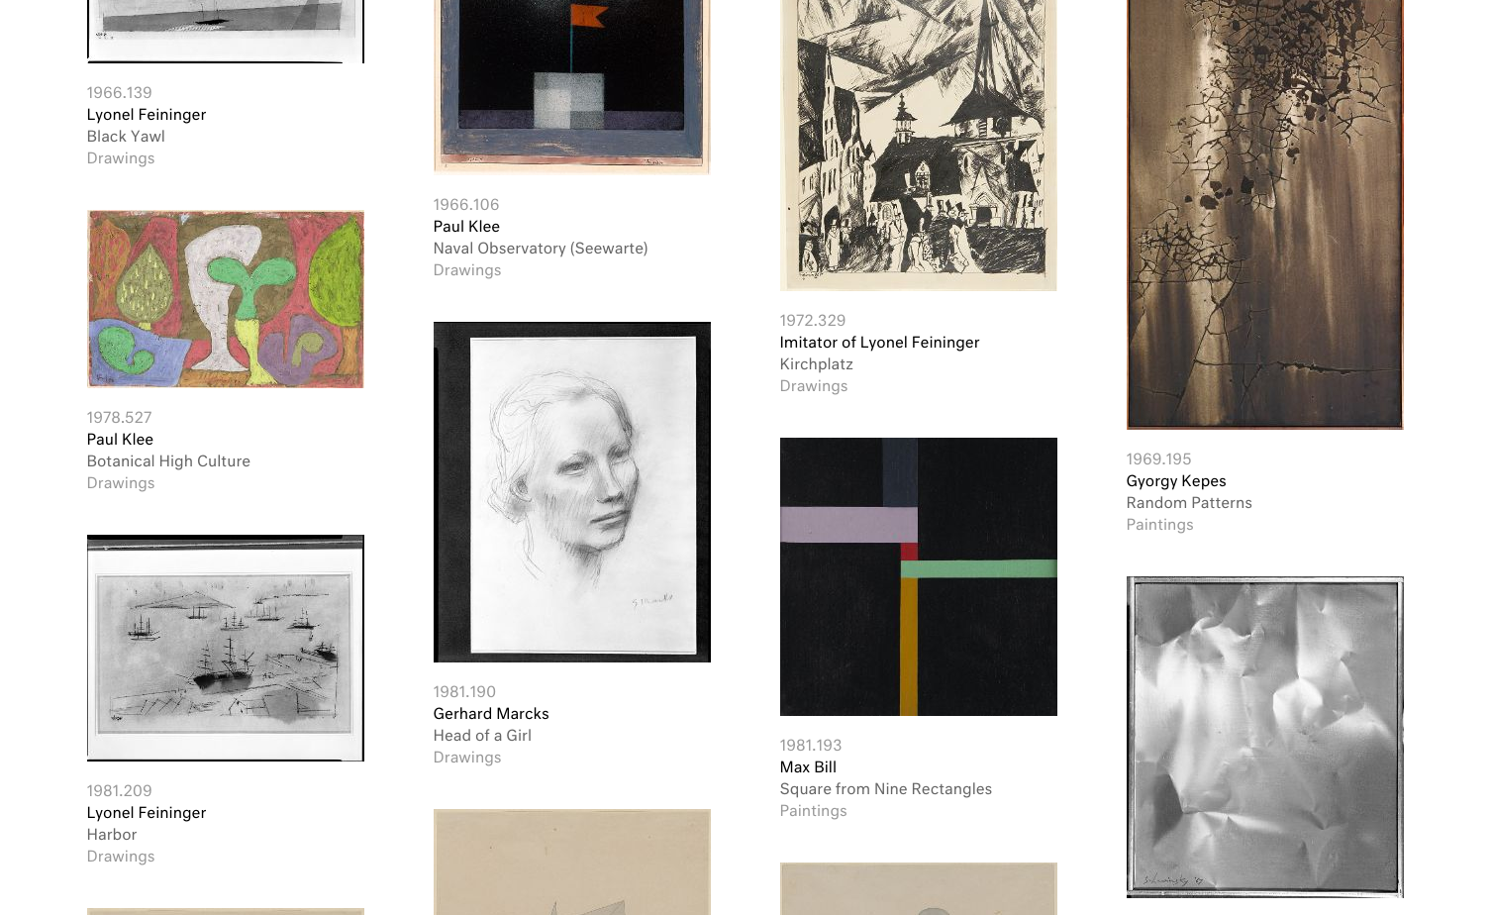Open the Kirchplatz drawing thumbnail
Viewport: 1492px width, 915px height.
[x=918, y=146]
